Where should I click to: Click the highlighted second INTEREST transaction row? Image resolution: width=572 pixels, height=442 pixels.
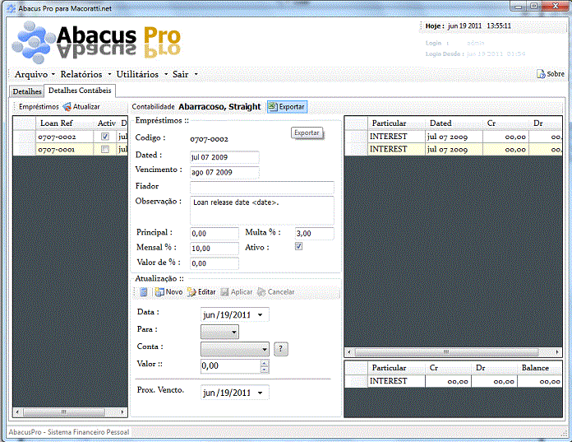tap(453, 149)
